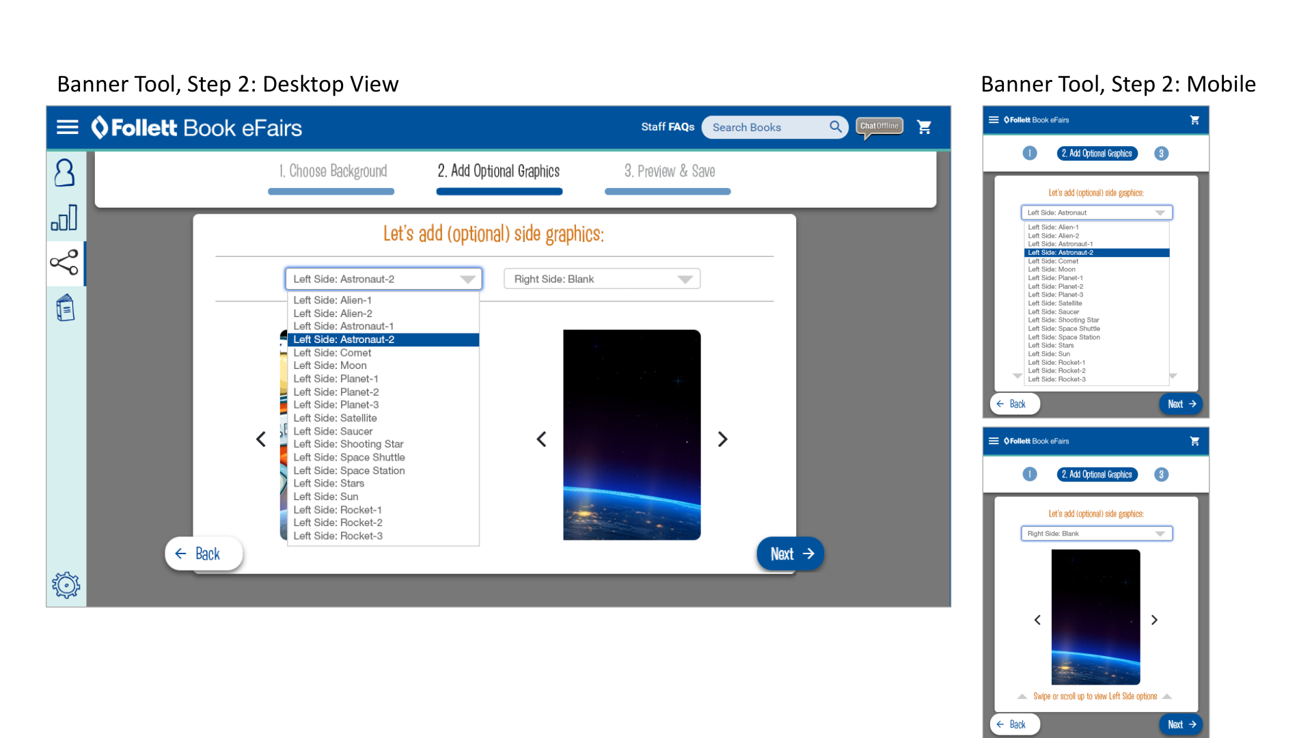Viewport: 1312px width, 738px height.
Task: Click the Follett Book eFairs logo in desktop header
Action: (x=197, y=128)
